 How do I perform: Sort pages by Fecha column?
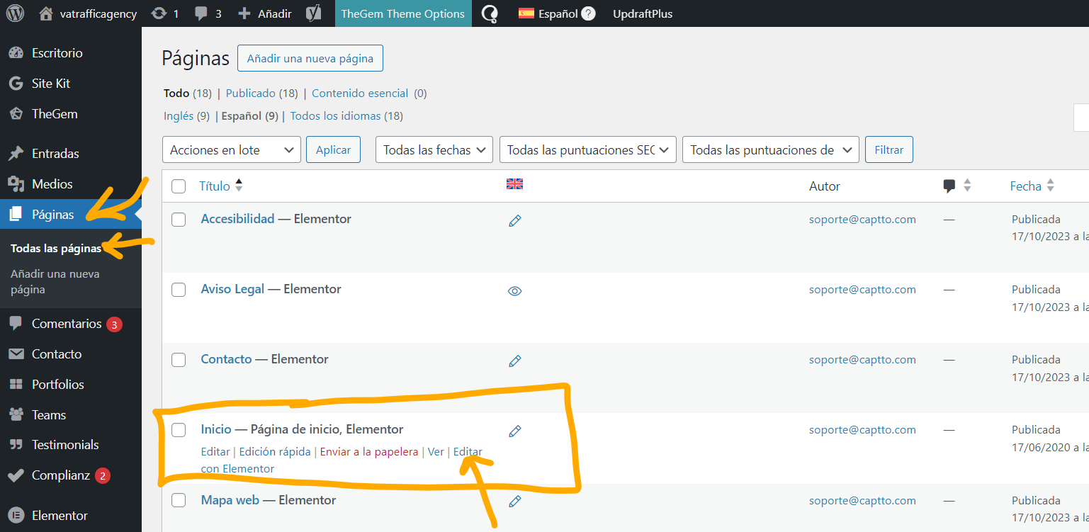1026,186
